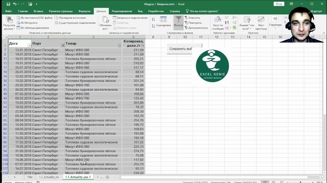Image resolution: width=327 pixels, height=183 pixels.
Task: Click the horizontal scrollbar at the bottom
Action: (215, 177)
